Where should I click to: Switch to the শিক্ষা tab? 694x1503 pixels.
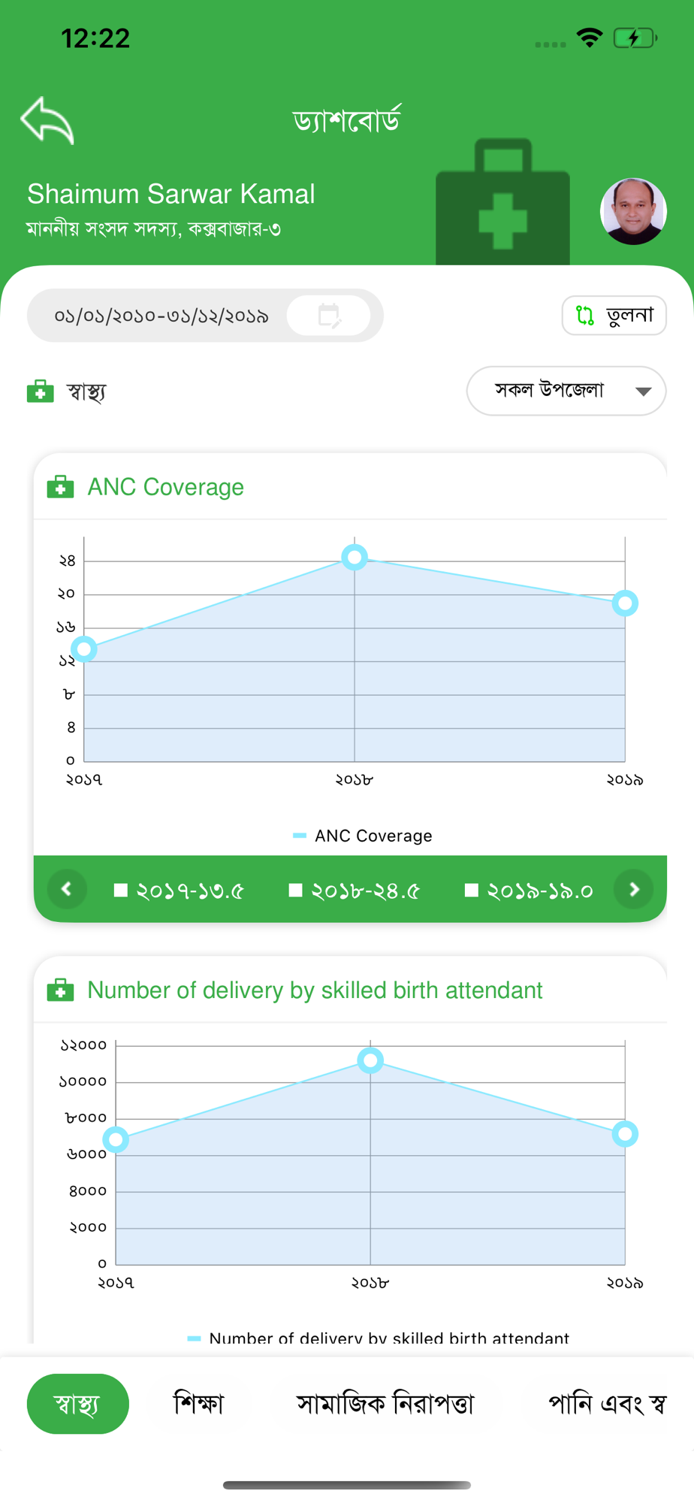tap(198, 1403)
